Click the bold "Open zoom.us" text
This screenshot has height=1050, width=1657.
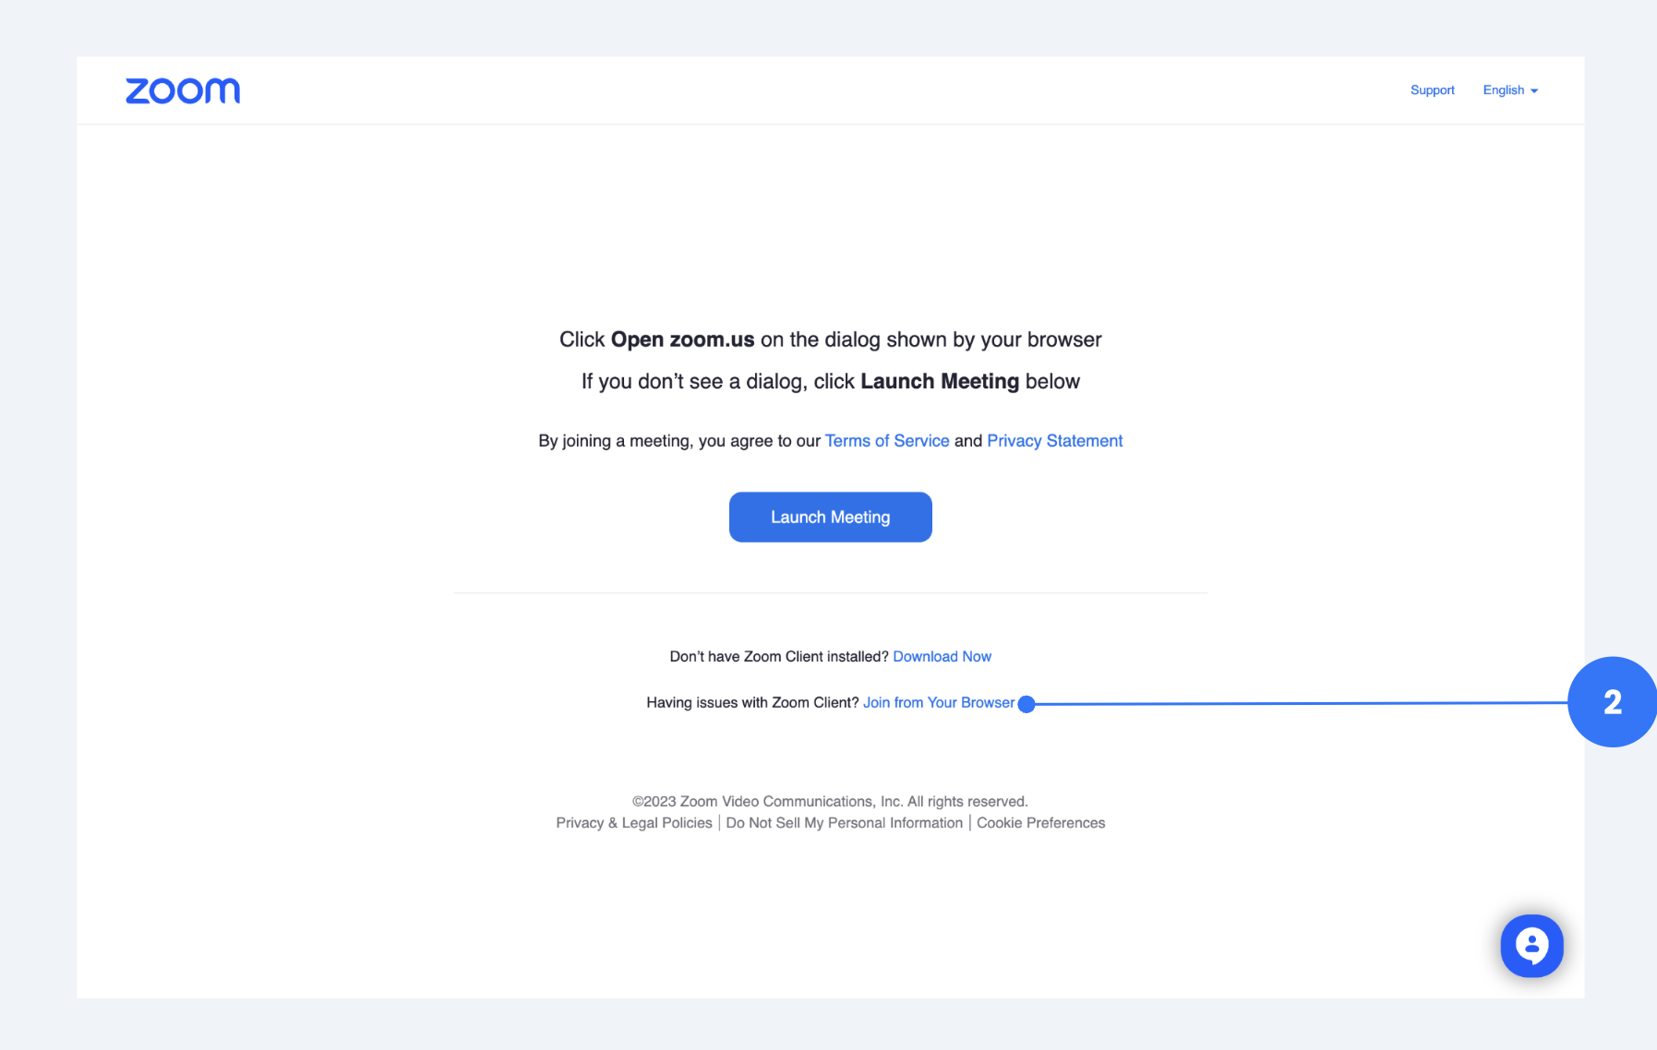click(682, 340)
